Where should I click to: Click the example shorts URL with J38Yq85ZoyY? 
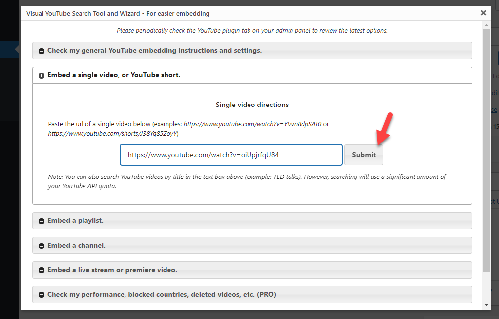[x=113, y=134]
